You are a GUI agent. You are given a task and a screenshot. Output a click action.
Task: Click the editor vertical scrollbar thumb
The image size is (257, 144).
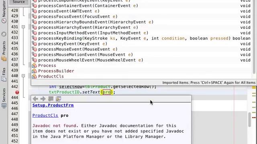point(249,120)
